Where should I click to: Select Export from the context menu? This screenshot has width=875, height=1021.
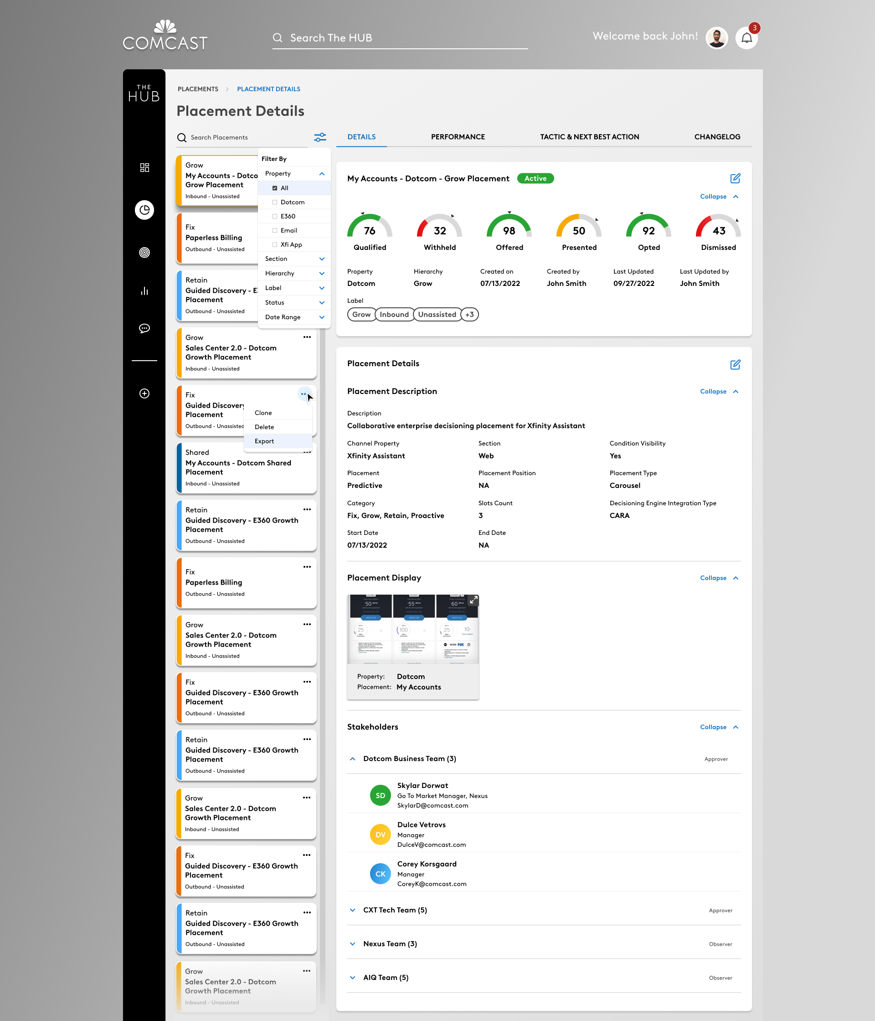tap(264, 441)
